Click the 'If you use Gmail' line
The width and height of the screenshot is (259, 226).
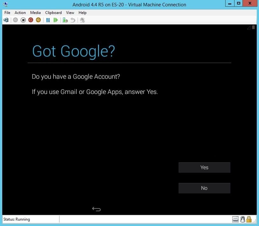point(95,92)
